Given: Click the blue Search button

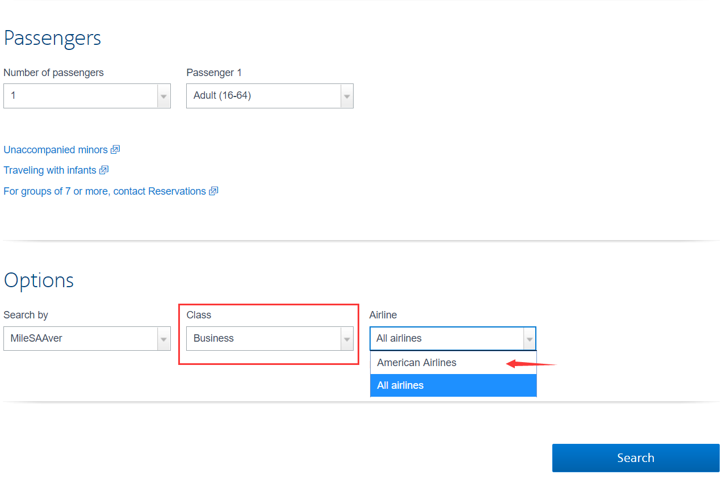Looking at the screenshot, I should [x=636, y=458].
